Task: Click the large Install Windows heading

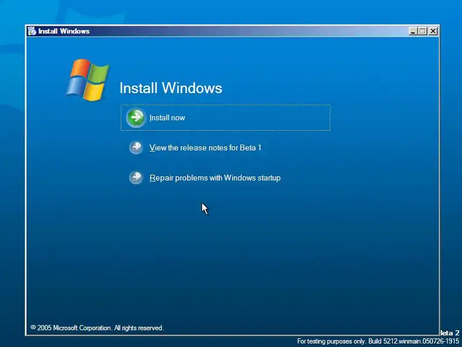Action: click(x=171, y=88)
